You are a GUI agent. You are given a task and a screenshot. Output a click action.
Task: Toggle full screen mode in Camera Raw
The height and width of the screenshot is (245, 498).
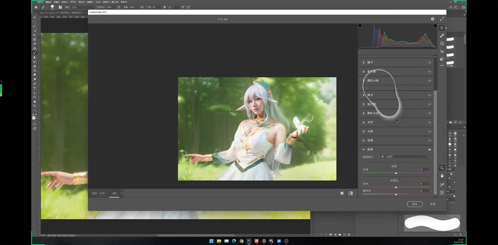442,19
